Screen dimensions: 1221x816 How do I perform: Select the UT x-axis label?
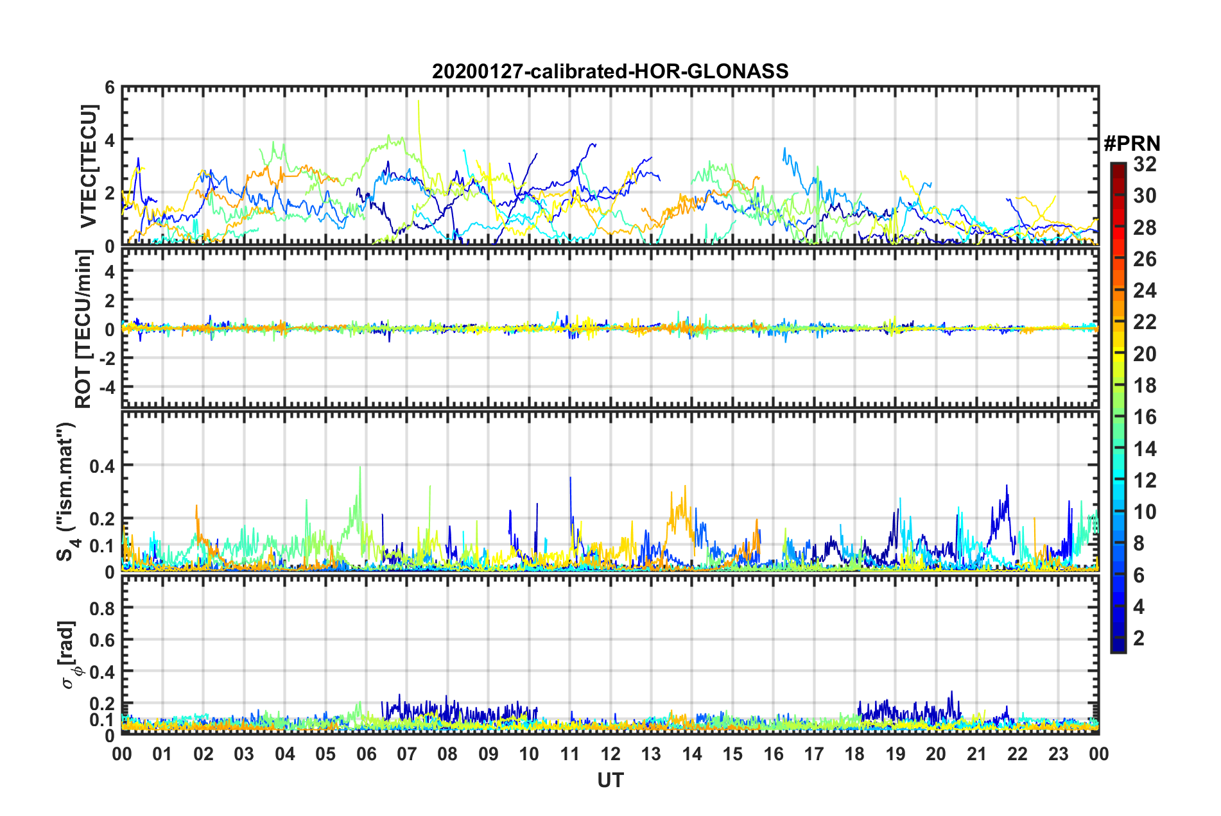610,780
